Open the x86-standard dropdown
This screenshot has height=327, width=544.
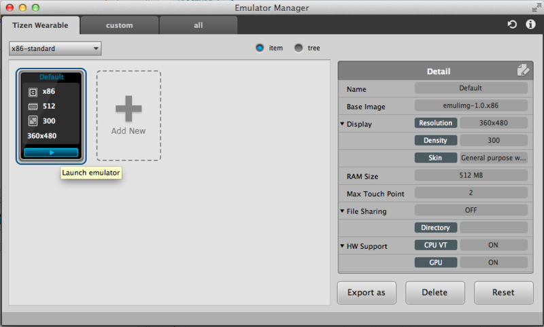55,48
